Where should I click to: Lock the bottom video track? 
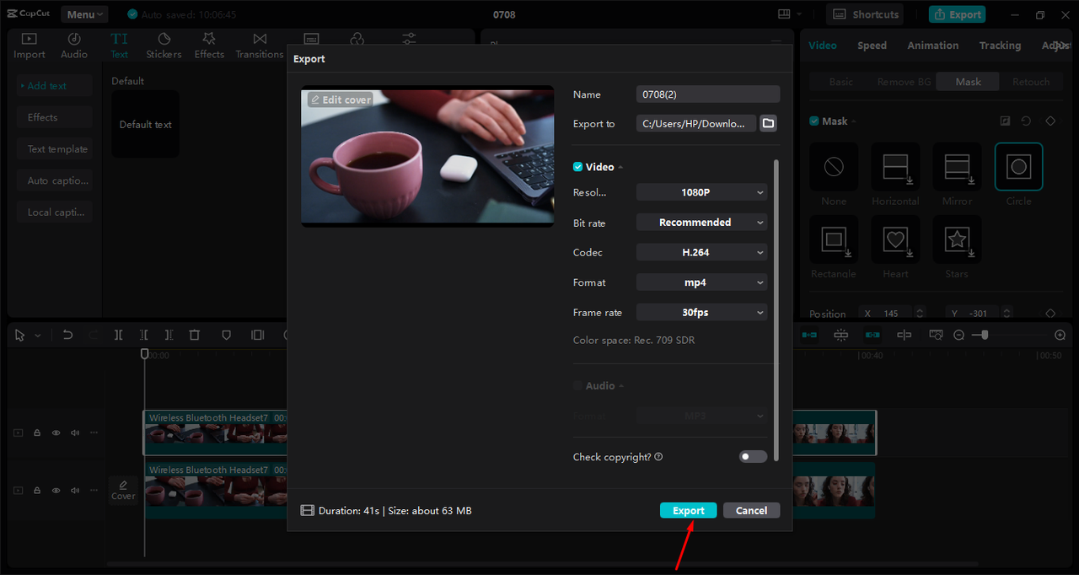(37, 490)
